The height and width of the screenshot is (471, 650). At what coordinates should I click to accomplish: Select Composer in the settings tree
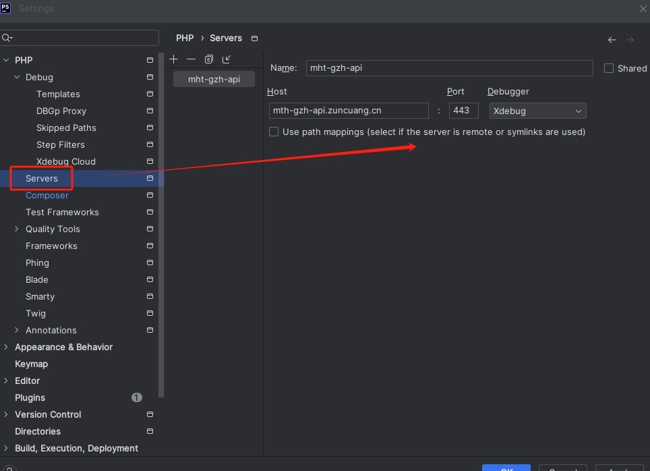point(47,195)
